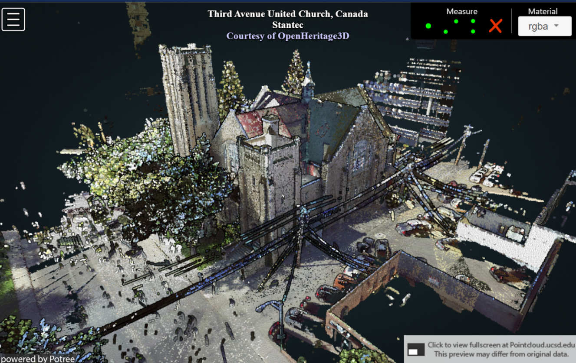The width and height of the screenshot is (576, 363).
Task: Click the powered by Potree credit
Action: click(37, 359)
